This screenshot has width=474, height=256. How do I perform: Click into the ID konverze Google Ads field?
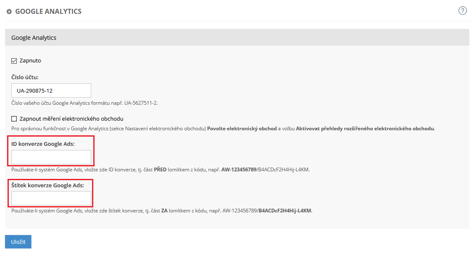[x=51, y=157]
